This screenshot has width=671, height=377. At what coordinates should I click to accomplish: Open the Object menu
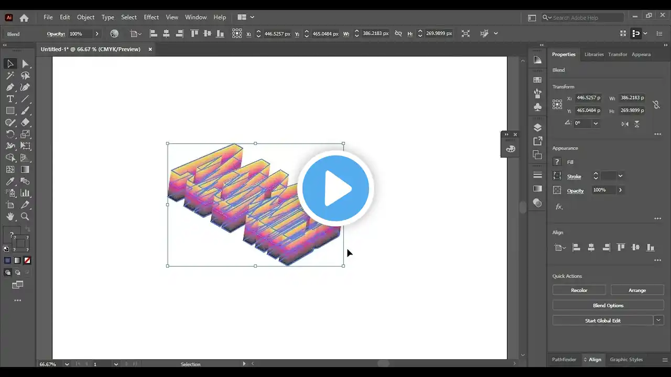(x=85, y=17)
